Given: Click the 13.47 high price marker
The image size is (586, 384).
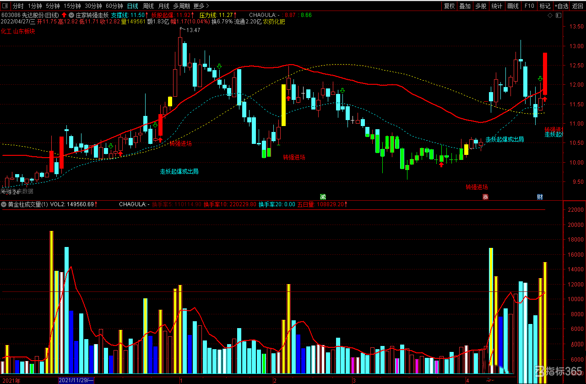Looking at the screenshot, I should [193, 30].
